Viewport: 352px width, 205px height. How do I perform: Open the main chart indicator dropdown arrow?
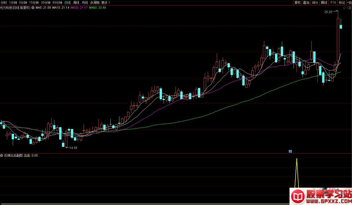coord(33,8)
